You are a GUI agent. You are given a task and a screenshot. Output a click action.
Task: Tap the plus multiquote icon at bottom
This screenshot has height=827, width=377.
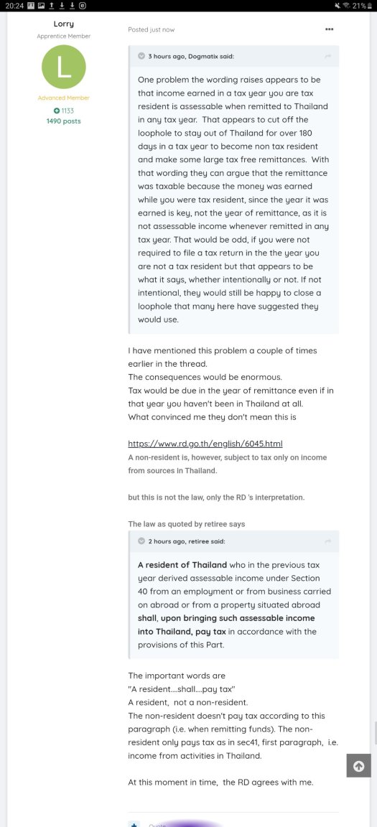point(134,824)
